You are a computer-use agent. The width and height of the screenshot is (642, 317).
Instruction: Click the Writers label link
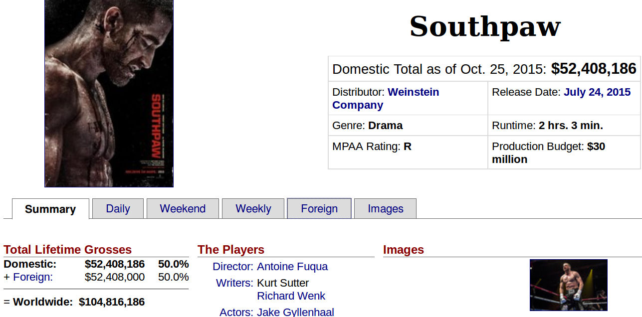coord(234,283)
